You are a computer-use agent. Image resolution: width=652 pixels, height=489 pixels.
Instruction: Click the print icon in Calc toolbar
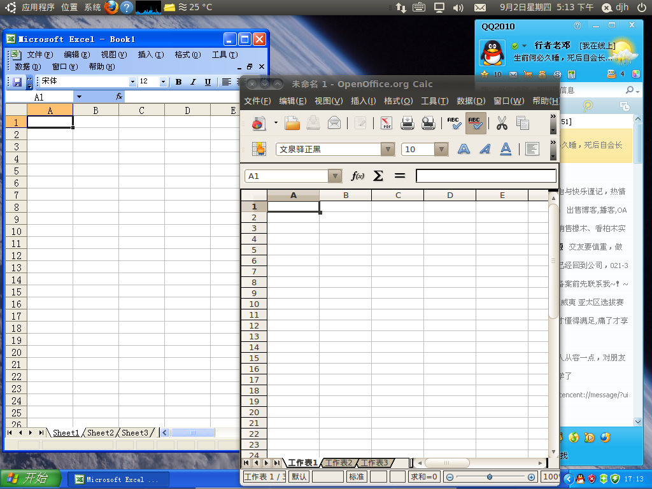pyautogui.click(x=407, y=123)
